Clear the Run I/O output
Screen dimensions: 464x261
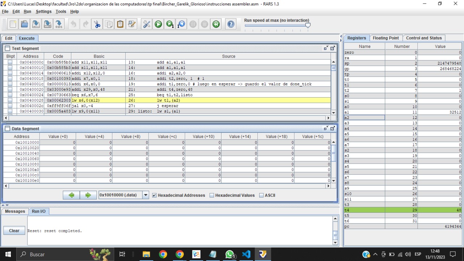(14, 231)
